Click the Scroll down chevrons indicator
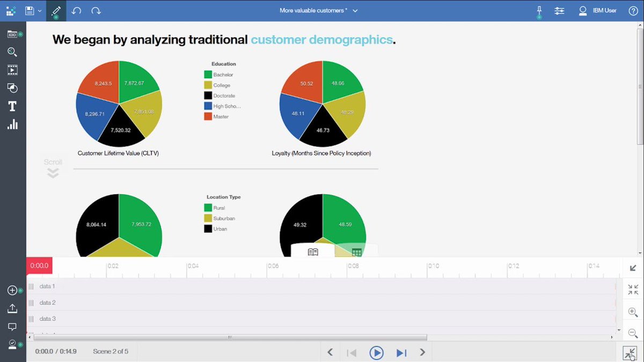This screenshot has height=362, width=644. coord(53,173)
